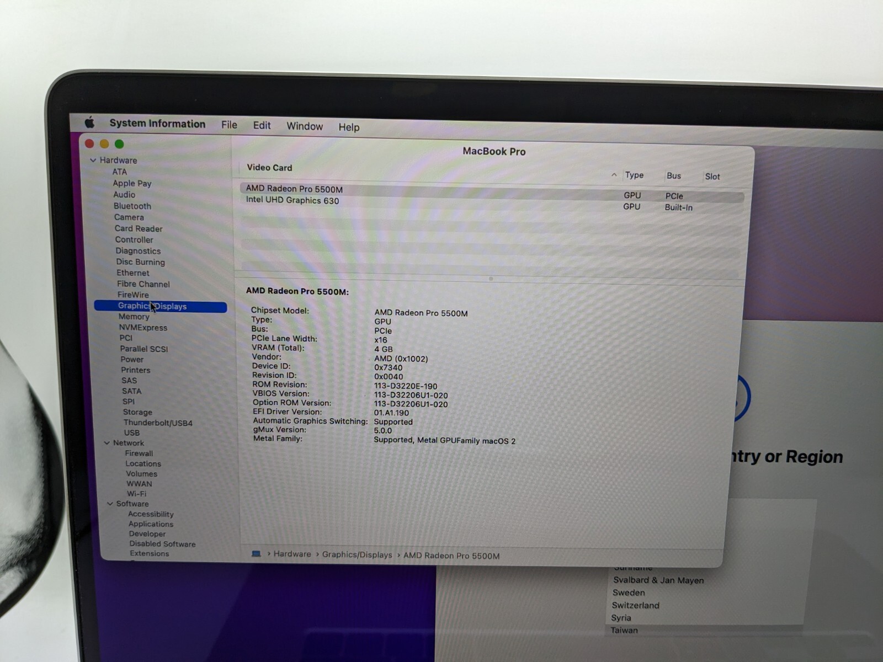
Task: Open the System Information app menu
Action: (157, 124)
